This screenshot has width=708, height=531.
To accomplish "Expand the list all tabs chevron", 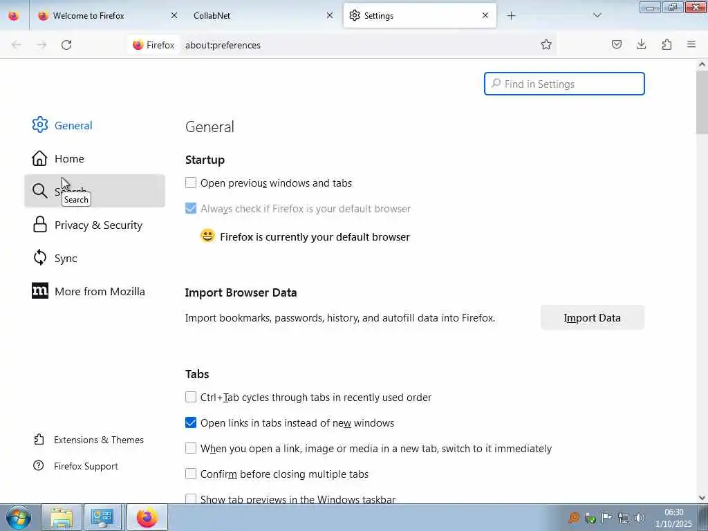I will pos(597,15).
